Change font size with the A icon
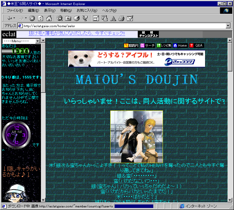Viewport: 234px width, 210px height. [113, 18]
